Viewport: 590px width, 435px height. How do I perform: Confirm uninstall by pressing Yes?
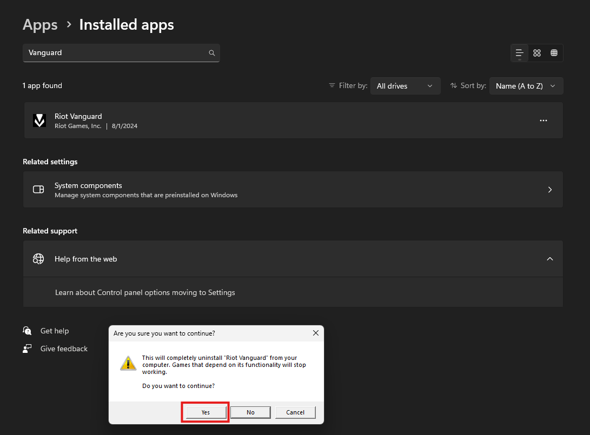click(x=205, y=412)
